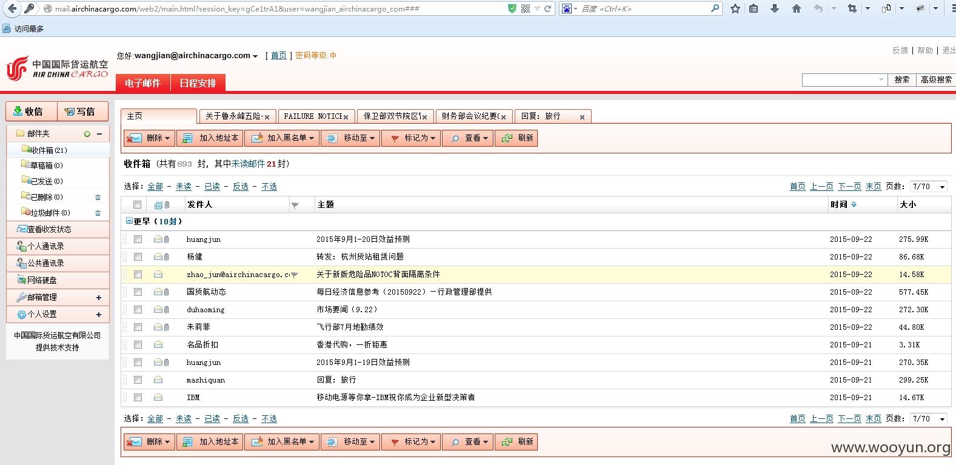The image size is (956, 465).
Task: Close the 保卫部双节院区 tab
Action: pyautogui.click(x=424, y=117)
